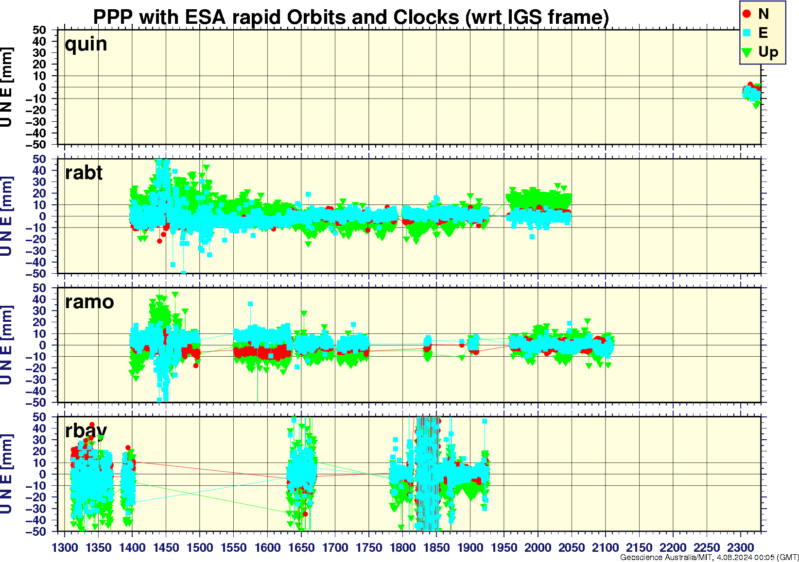Click the 2000 x-axis tick label
Image resolution: width=799 pixels, height=562 pixels.
(x=538, y=547)
